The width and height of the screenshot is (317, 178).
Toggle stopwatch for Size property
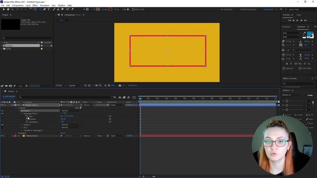click(27, 116)
